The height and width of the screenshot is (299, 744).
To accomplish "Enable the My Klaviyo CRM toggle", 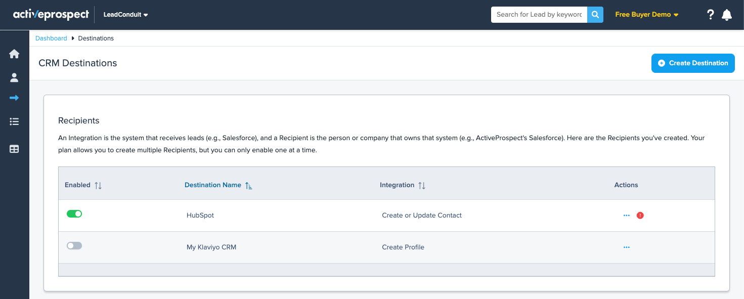I will point(74,246).
